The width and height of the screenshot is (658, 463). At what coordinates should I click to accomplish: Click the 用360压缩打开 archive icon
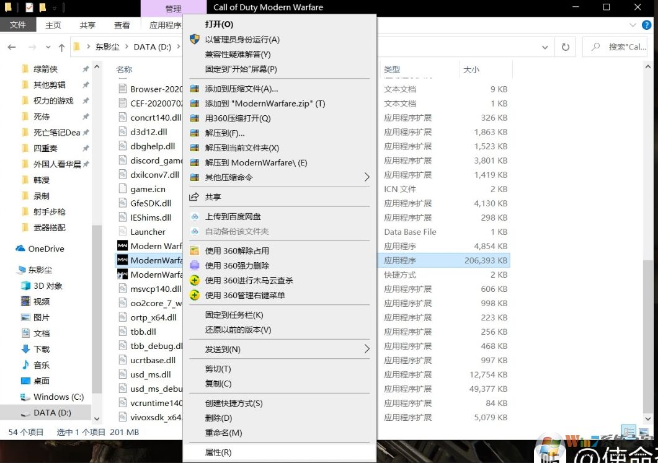pos(194,118)
